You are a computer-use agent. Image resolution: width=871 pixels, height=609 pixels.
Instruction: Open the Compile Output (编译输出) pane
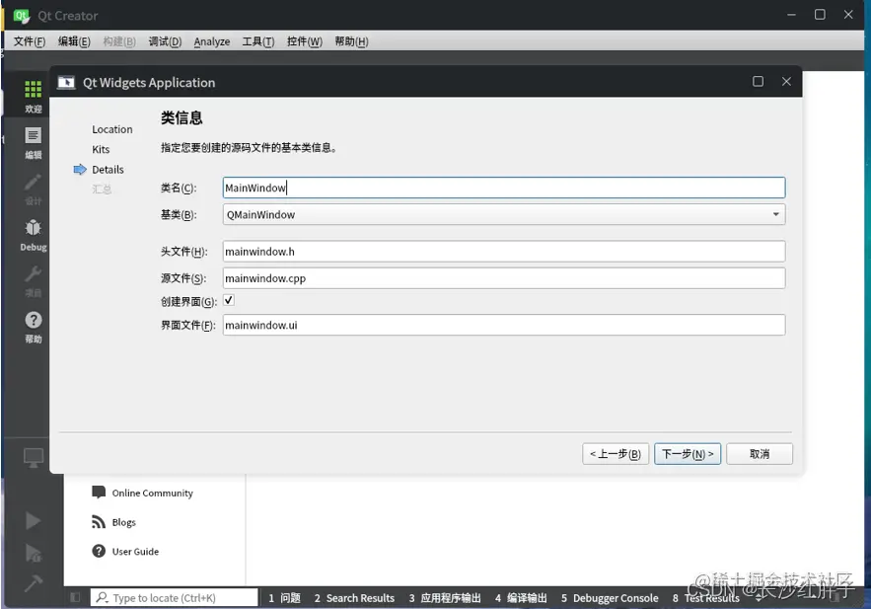pyautogui.click(x=521, y=598)
